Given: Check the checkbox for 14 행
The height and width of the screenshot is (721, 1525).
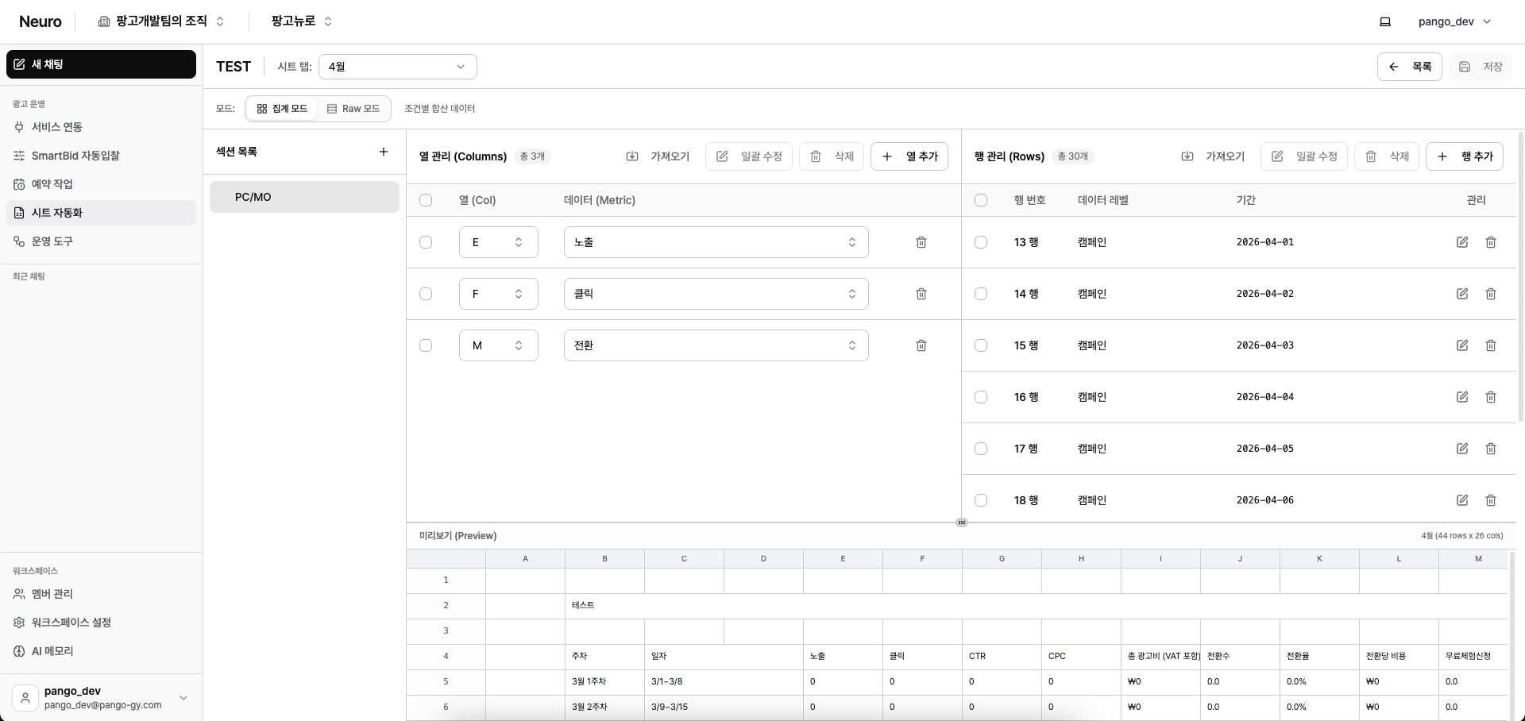Looking at the screenshot, I should pyautogui.click(x=981, y=294).
